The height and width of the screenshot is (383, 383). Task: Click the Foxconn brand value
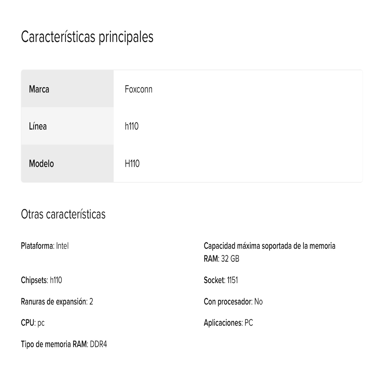[x=138, y=89]
